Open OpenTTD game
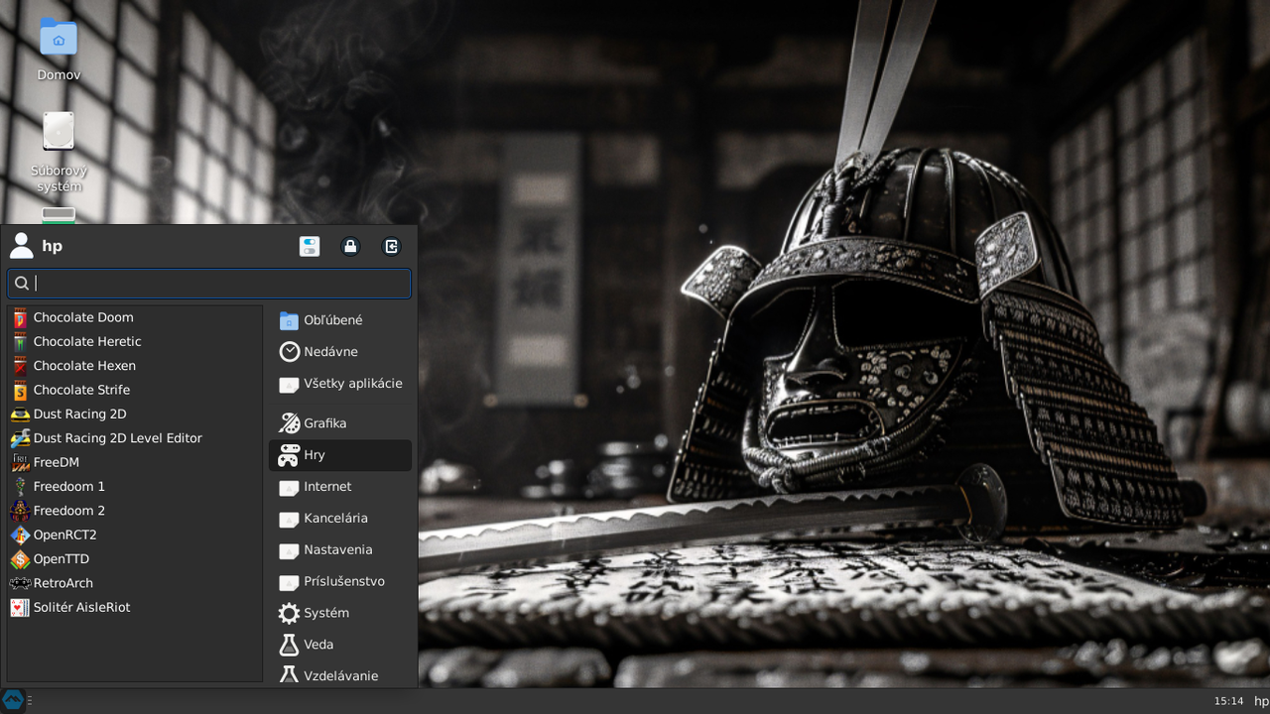This screenshot has height=714, width=1270. click(135, 558)
